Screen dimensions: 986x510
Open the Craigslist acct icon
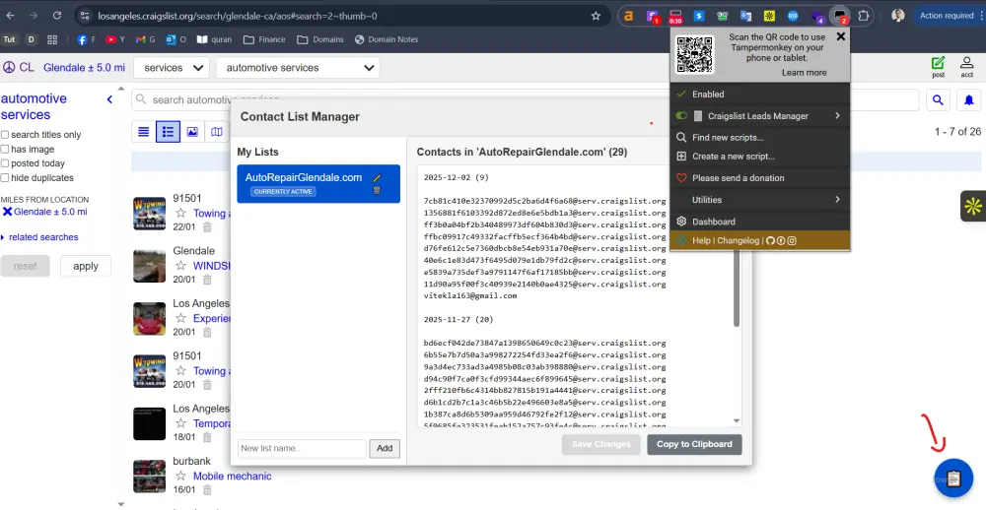pyautogui.click(x=966, y=67)
